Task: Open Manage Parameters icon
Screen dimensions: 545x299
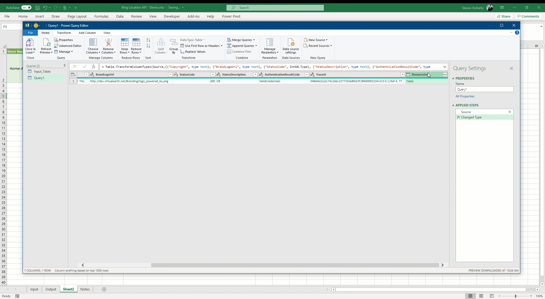Action: pyautogui.click(x=270, y=42)
